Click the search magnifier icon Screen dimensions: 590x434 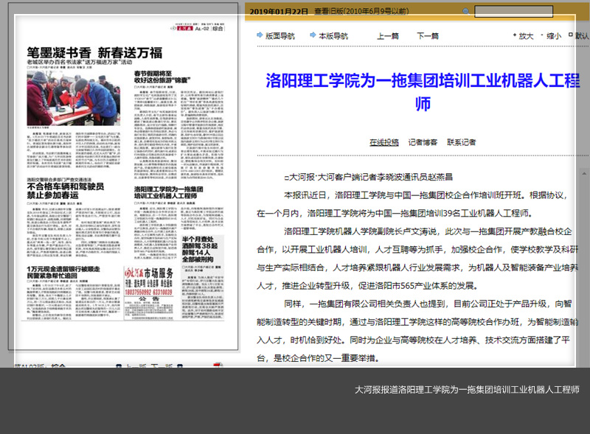[466, 11]
